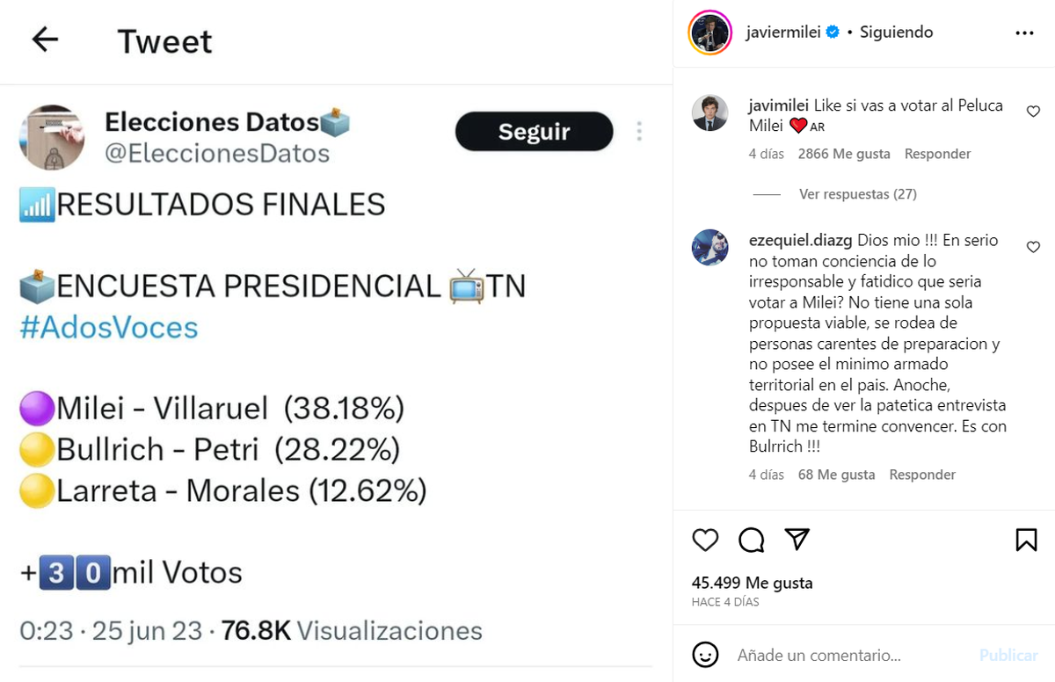Screen dimensions: 1055x682
Task: Expand Ver respuestas (27) replies
Action: point(857,194)
